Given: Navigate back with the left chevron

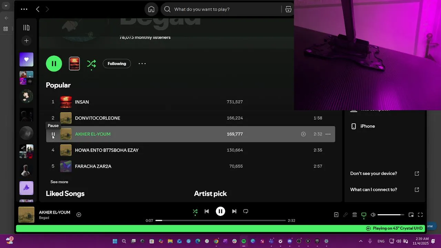Looking at the screenshot, I should point(38,9).
